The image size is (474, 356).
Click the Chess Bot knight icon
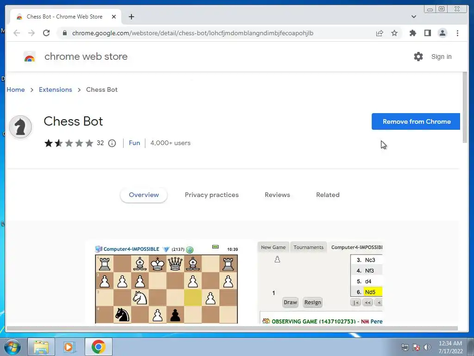point(20,127)
